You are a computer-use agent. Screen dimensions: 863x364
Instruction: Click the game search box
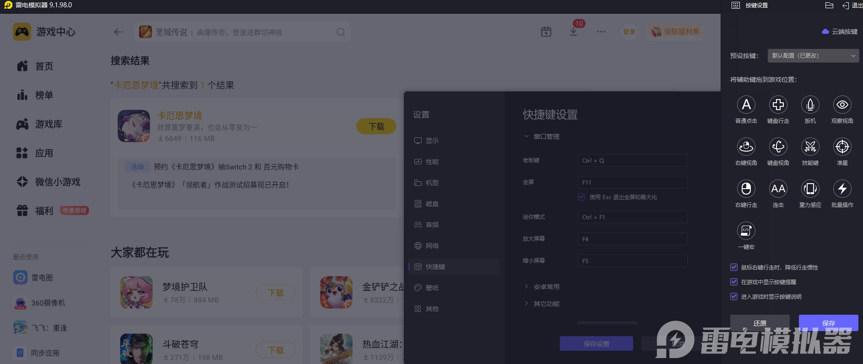tap(242, 32)
